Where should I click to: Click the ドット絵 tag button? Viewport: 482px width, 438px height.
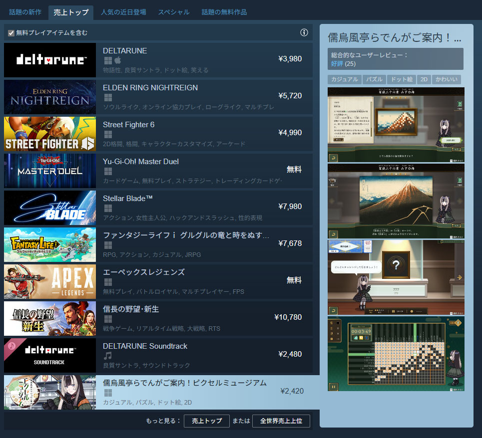tap(402, 79)
